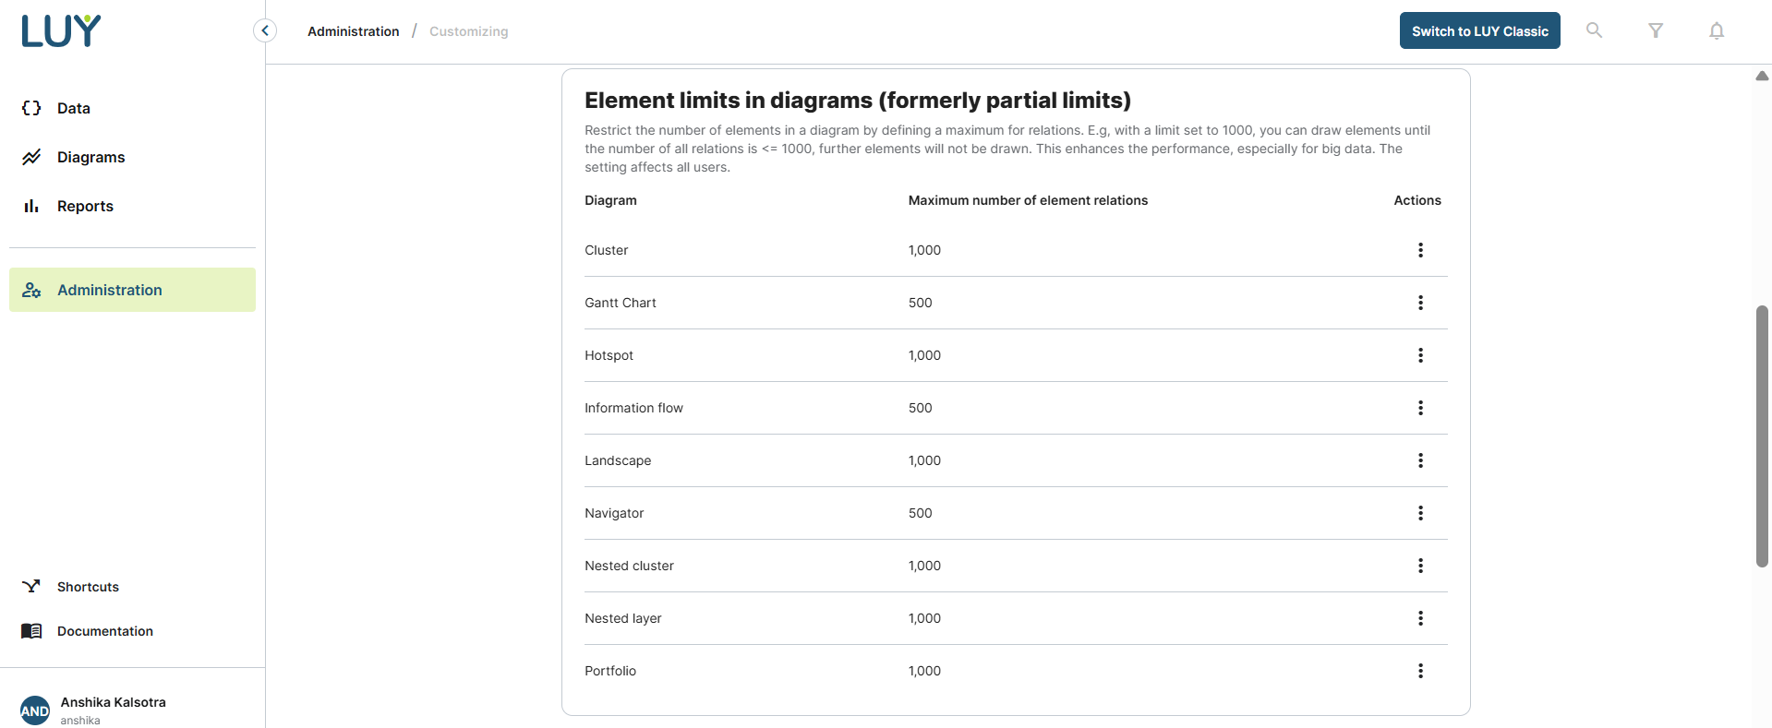Open actions menu for Cluster row
The width and height of the screenshot is (1772, 728).
tap(1420, 250)
